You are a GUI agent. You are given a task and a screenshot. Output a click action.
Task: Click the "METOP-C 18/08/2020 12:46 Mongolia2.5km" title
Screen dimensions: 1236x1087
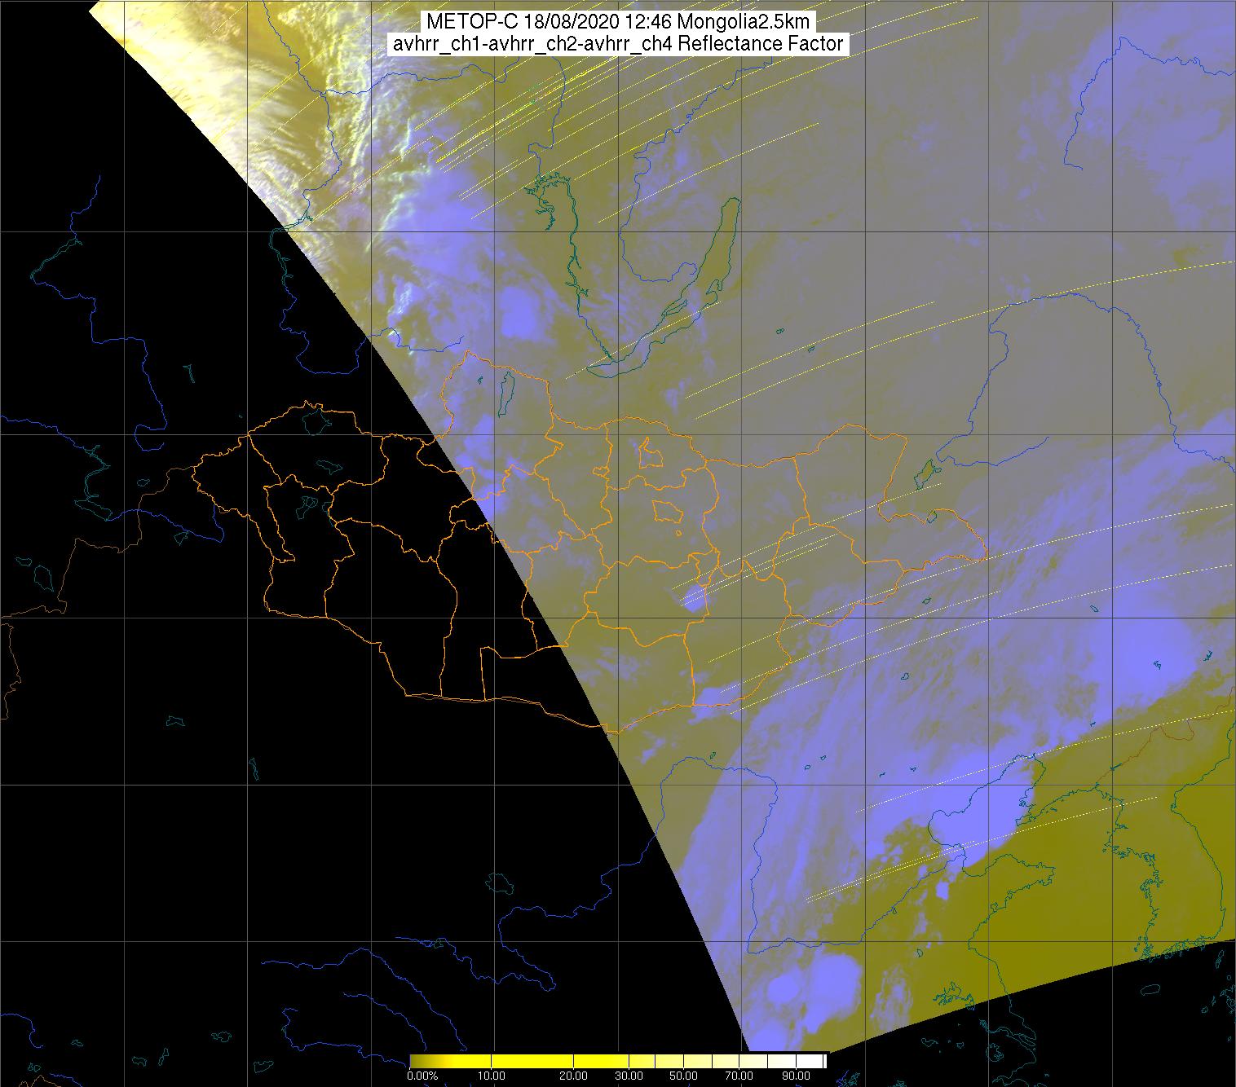[617, 22]
